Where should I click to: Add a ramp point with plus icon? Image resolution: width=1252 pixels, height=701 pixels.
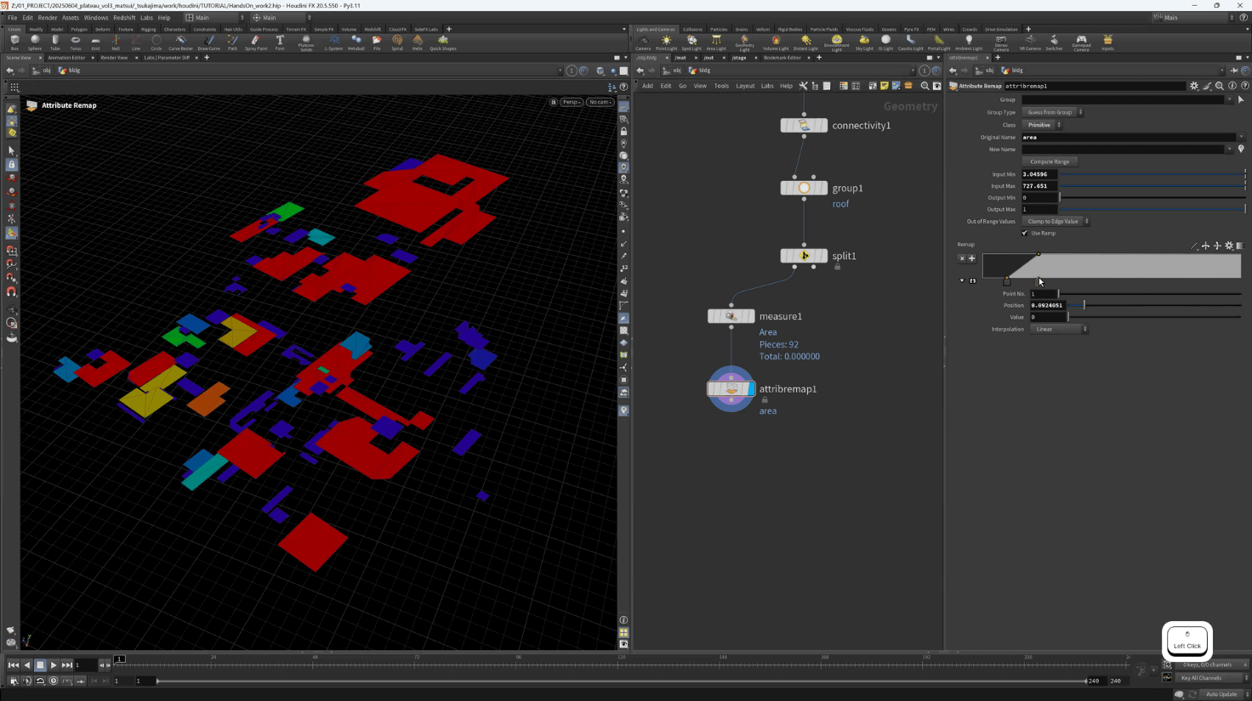[x=972, y=258]
